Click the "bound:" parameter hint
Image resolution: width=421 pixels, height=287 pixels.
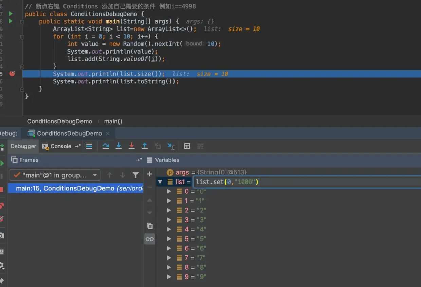pyautogui.click(x=195, y=44)
